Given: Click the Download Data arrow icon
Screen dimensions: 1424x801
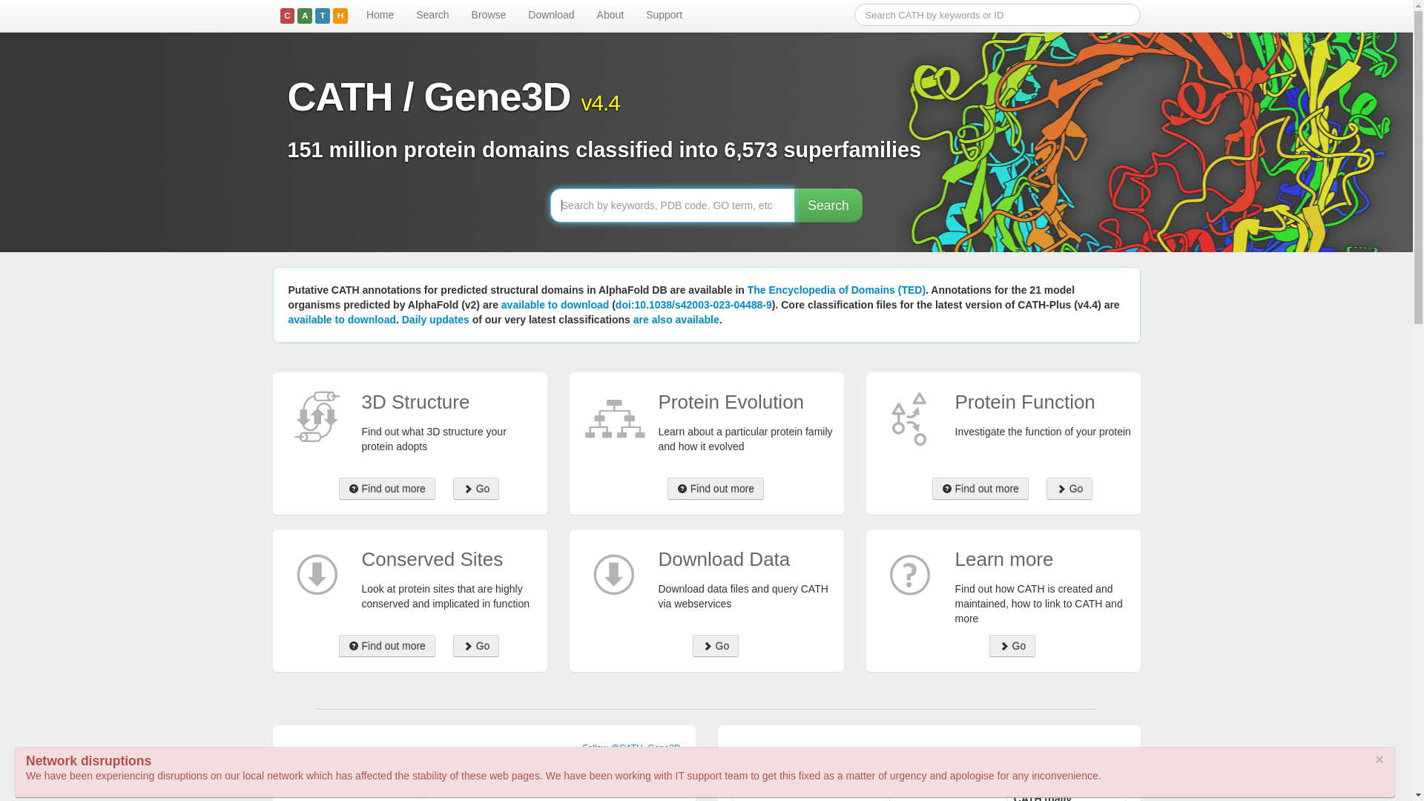Looking at the screenshot, I should click(x=613, y=575).
